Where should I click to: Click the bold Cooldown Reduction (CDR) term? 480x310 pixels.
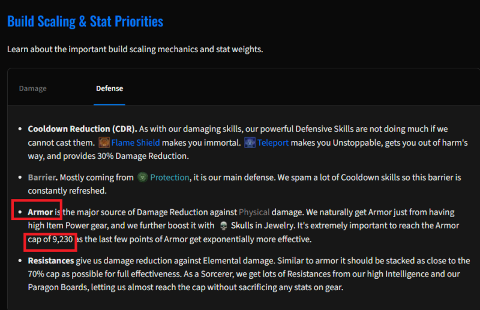(82, 129)
